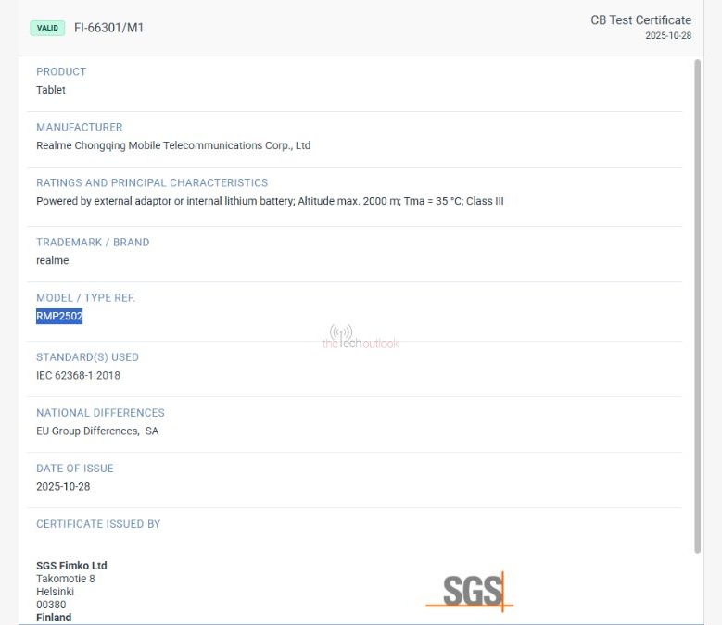The image size is (722, 625).
Task: Click the TRADEMARK / BRAND label
Action: coord(93,242)
